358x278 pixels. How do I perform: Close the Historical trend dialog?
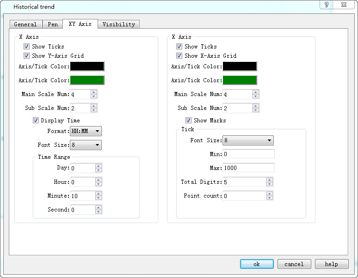tap(344, 5)
